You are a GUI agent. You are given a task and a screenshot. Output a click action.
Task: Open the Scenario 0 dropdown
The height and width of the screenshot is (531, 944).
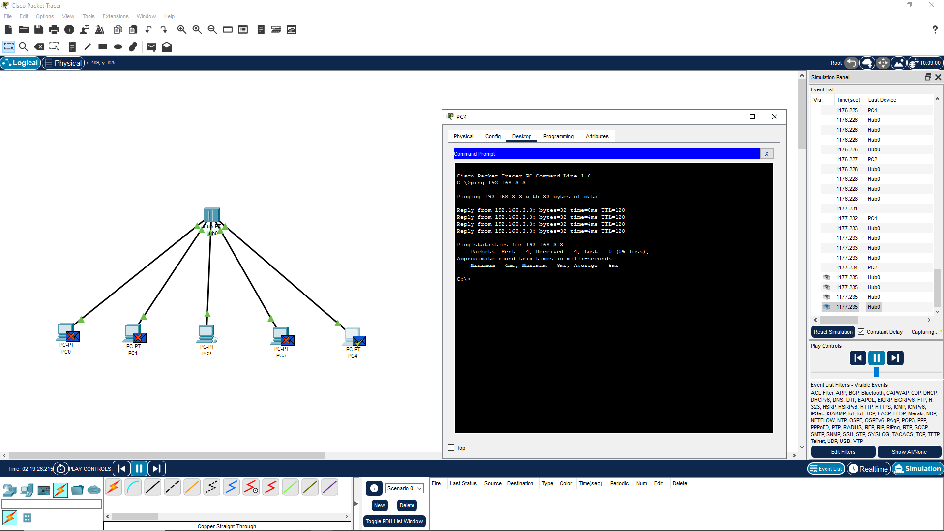click(x=405, y=488)
